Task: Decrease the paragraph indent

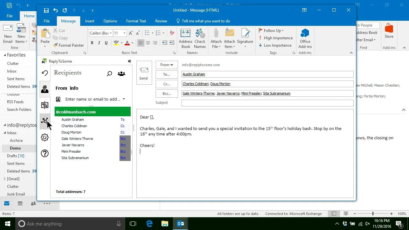Action: coord(165,43)
